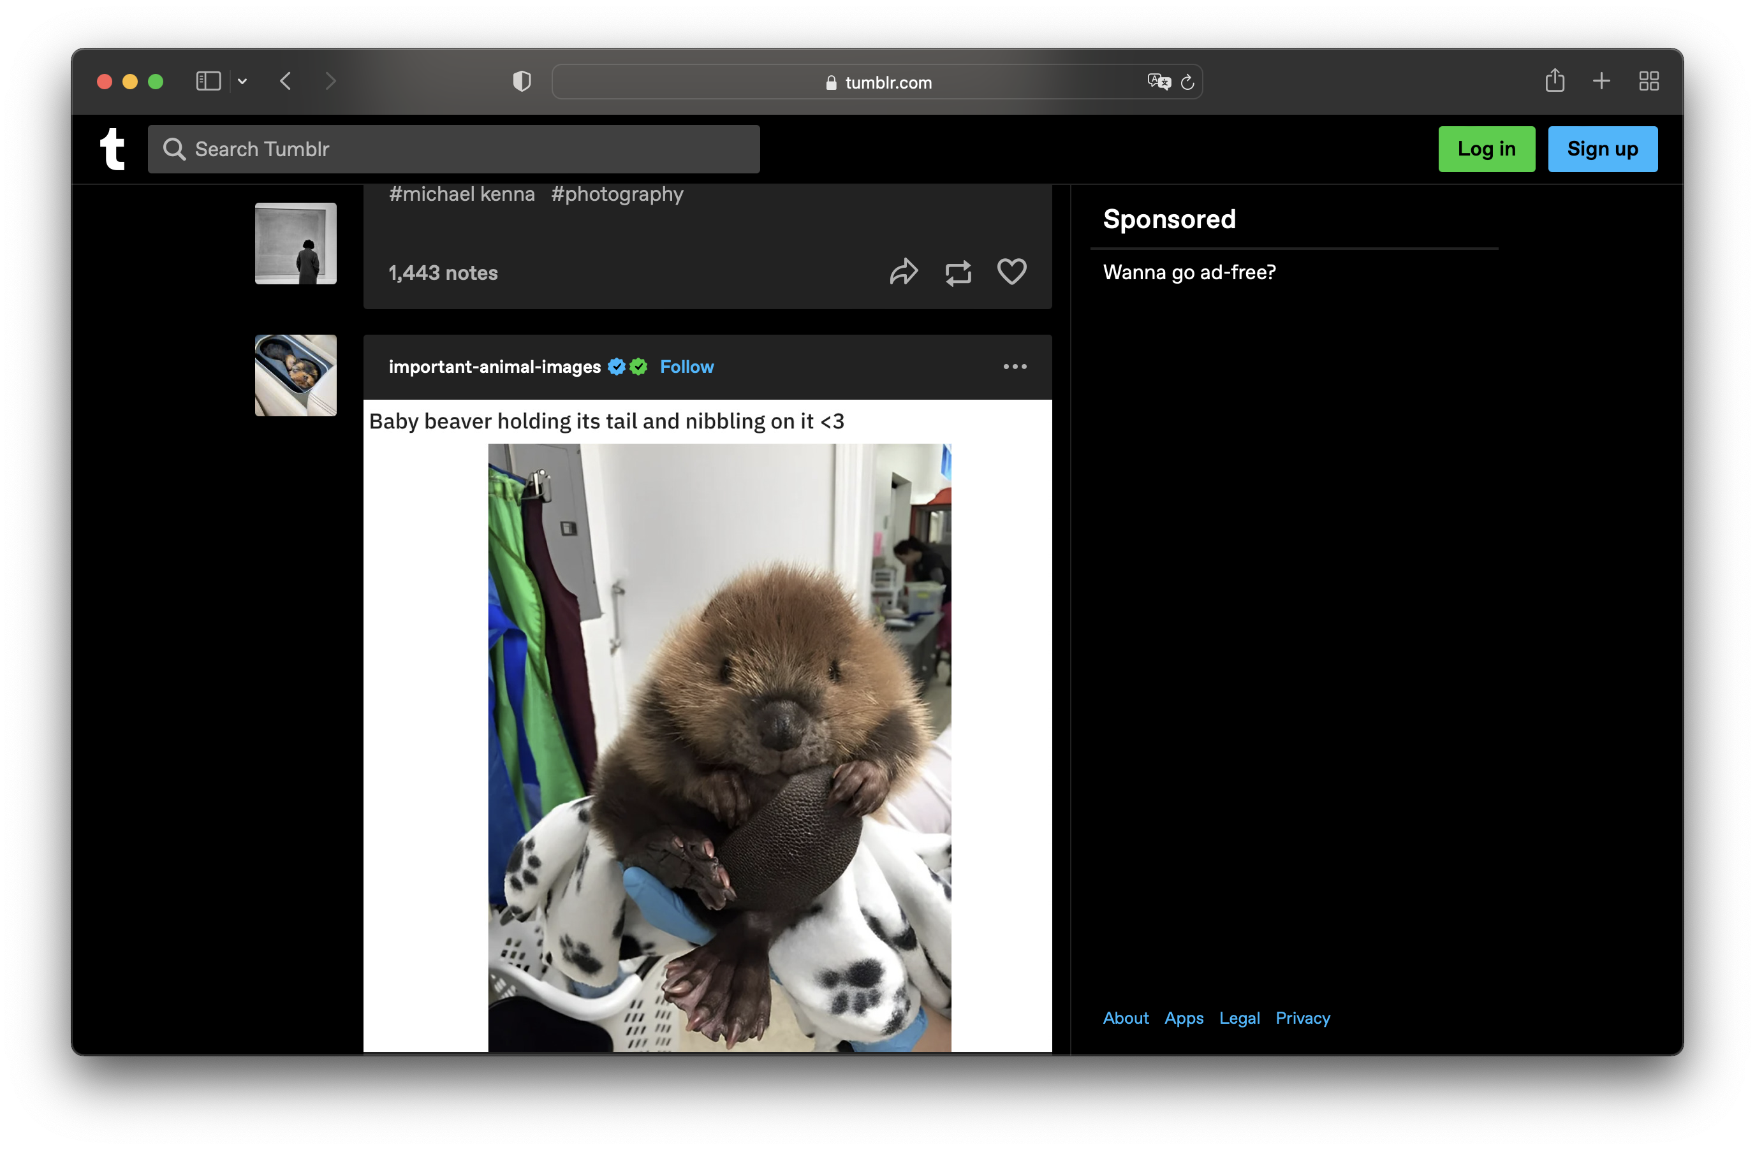This screenshot has width=1755, height=1150.
Task: Expand the sidebar chevron dropdown
Action: 242,81
